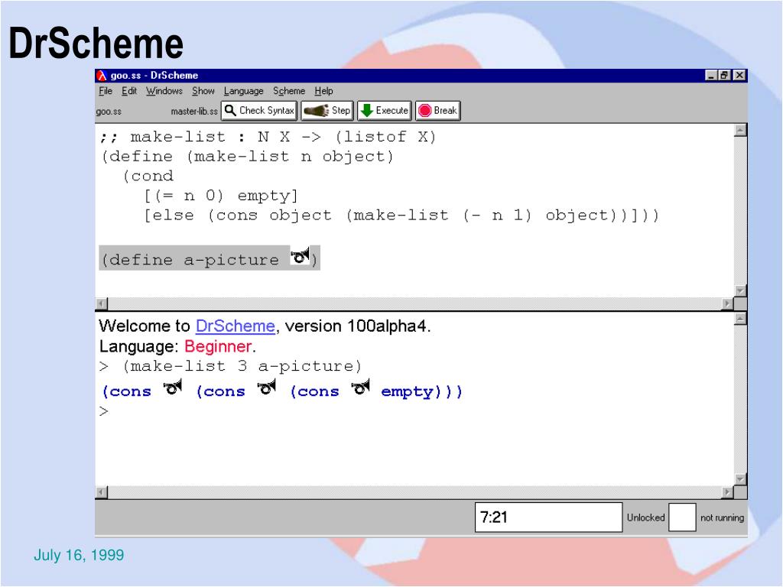Open the File menu
783x587 pixels.
coord(106,91)
